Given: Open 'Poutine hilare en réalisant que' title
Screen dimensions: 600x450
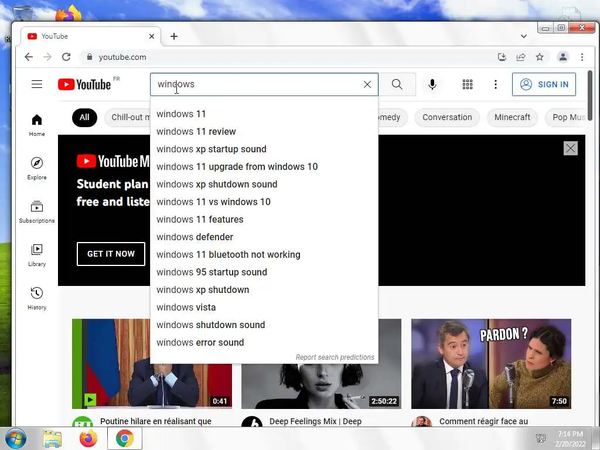Looking at the screenshot, I should click(x=156, y=421).
